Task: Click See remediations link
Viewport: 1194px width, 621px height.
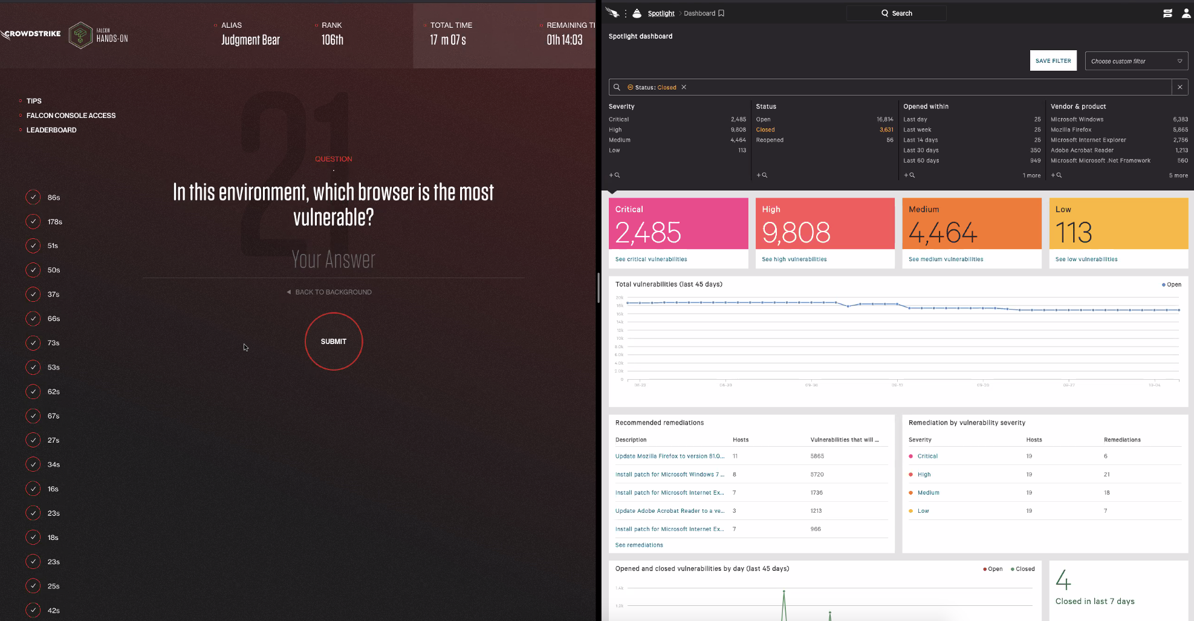Action: pyautogui.click(x=639, y=545)
